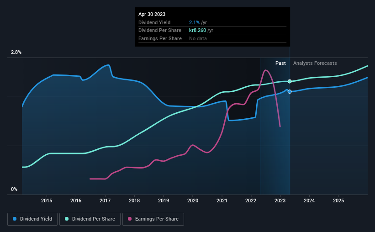
Task: Click the Dividend Per Share tooltip row label
Action: 160,31
